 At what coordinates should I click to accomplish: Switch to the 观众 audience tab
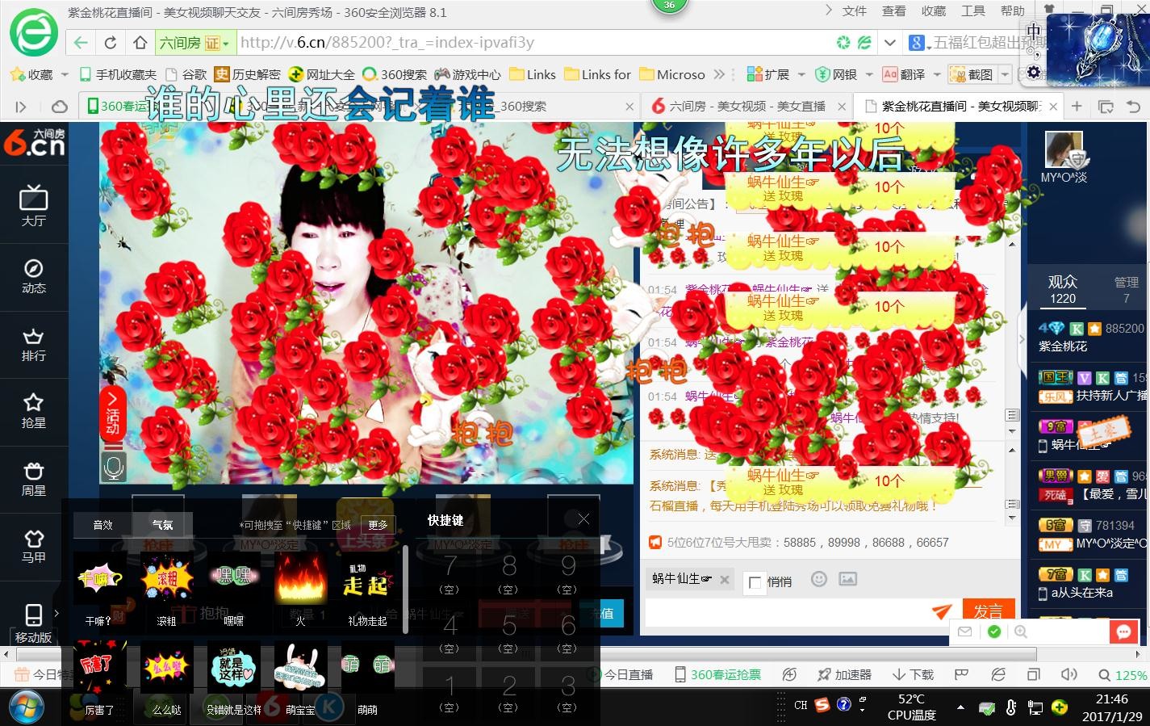coord(1062,288)
